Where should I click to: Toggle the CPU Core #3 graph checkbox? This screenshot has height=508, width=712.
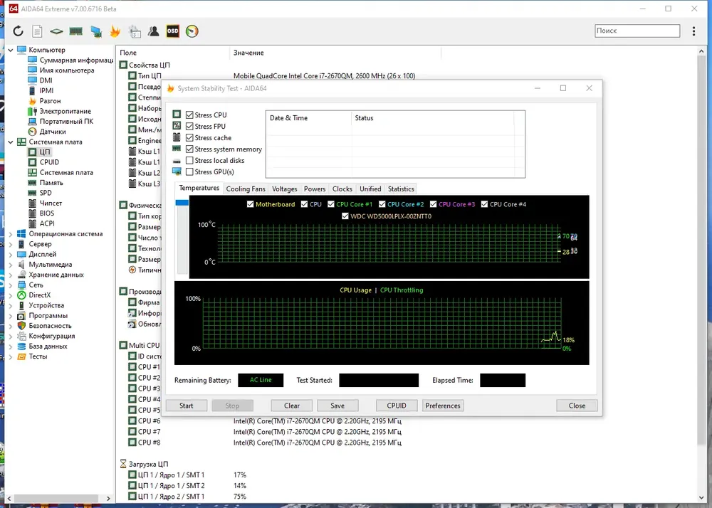coord(433,205)
